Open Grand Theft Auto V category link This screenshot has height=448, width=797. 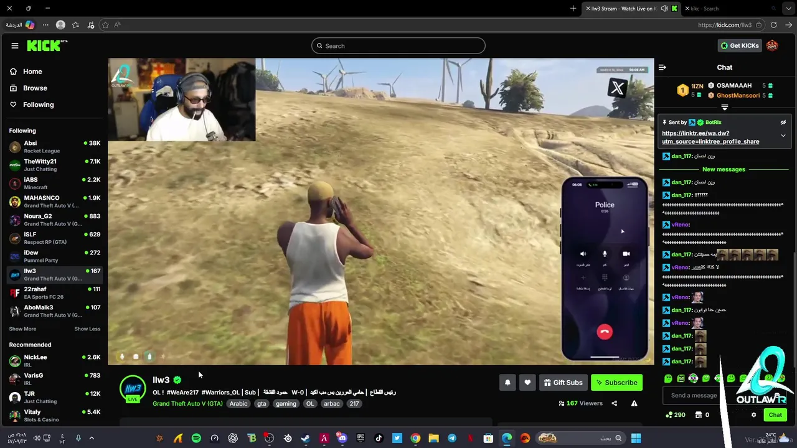click(187, 404)
